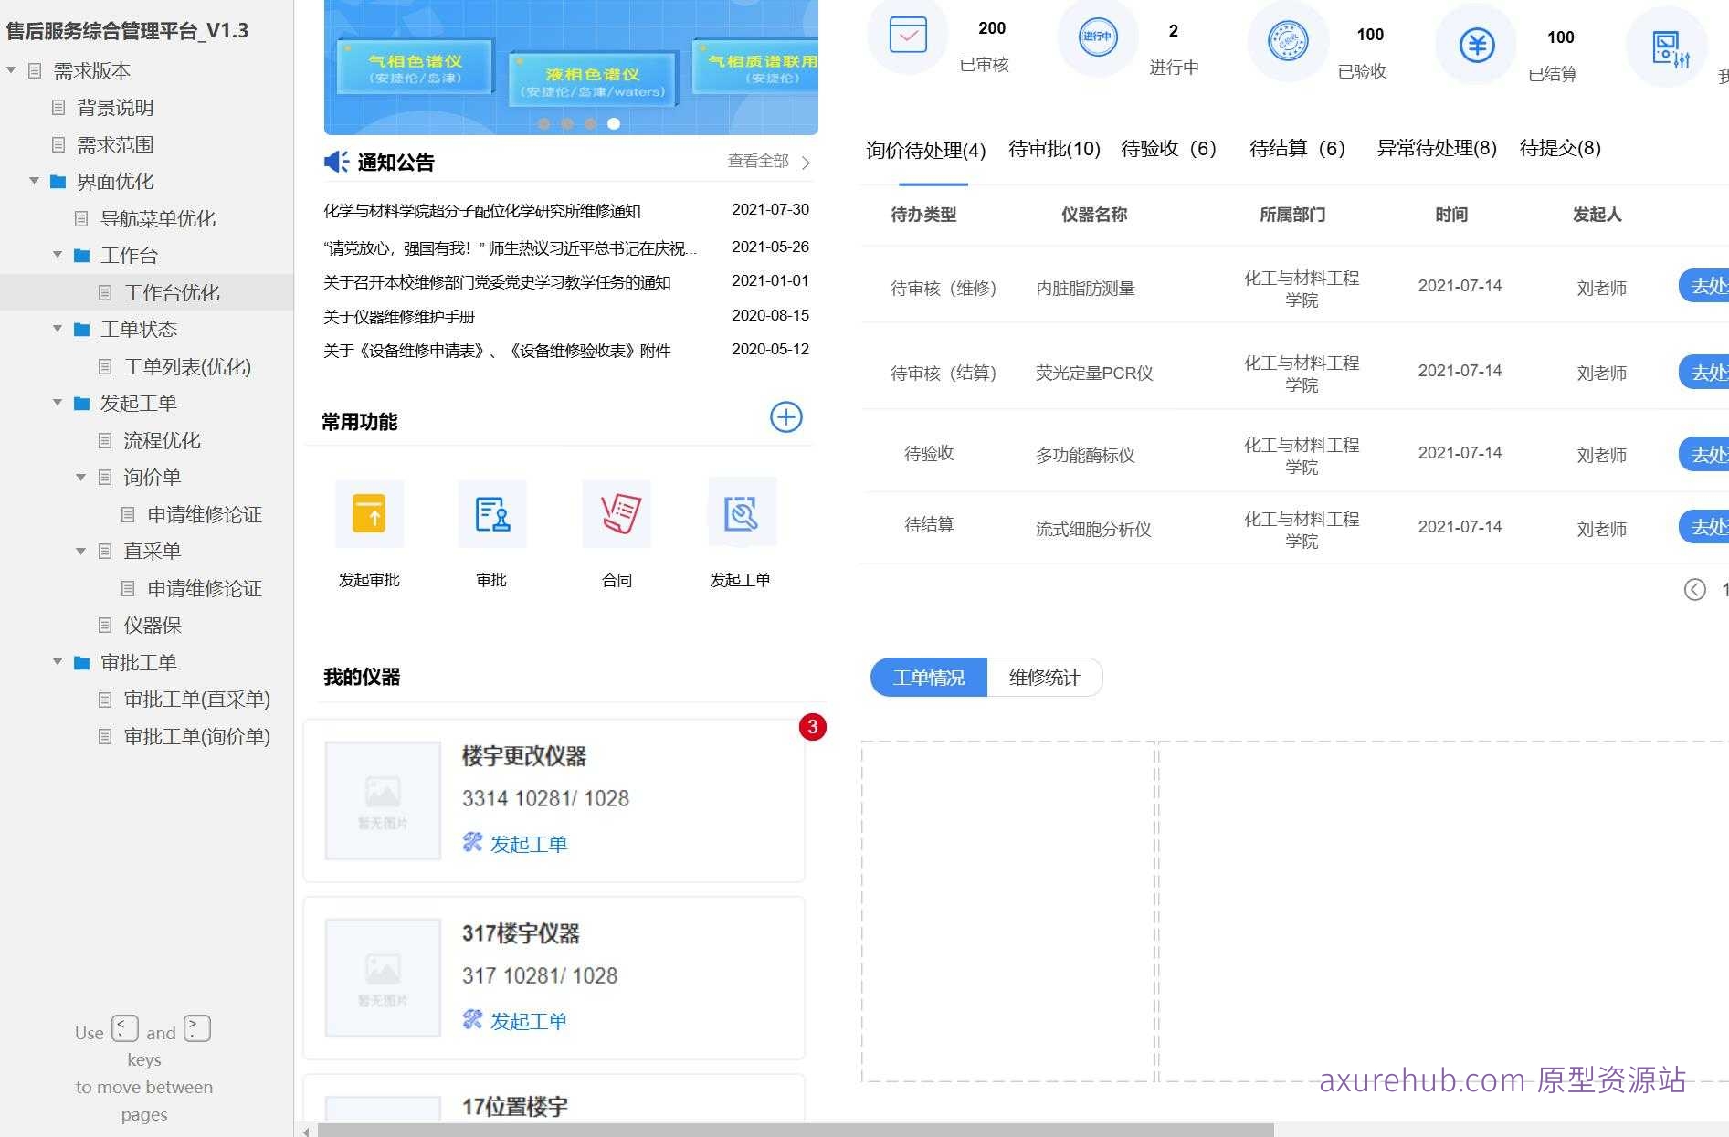Switch to the 维修统计 tab

[x=1044, y=677]
